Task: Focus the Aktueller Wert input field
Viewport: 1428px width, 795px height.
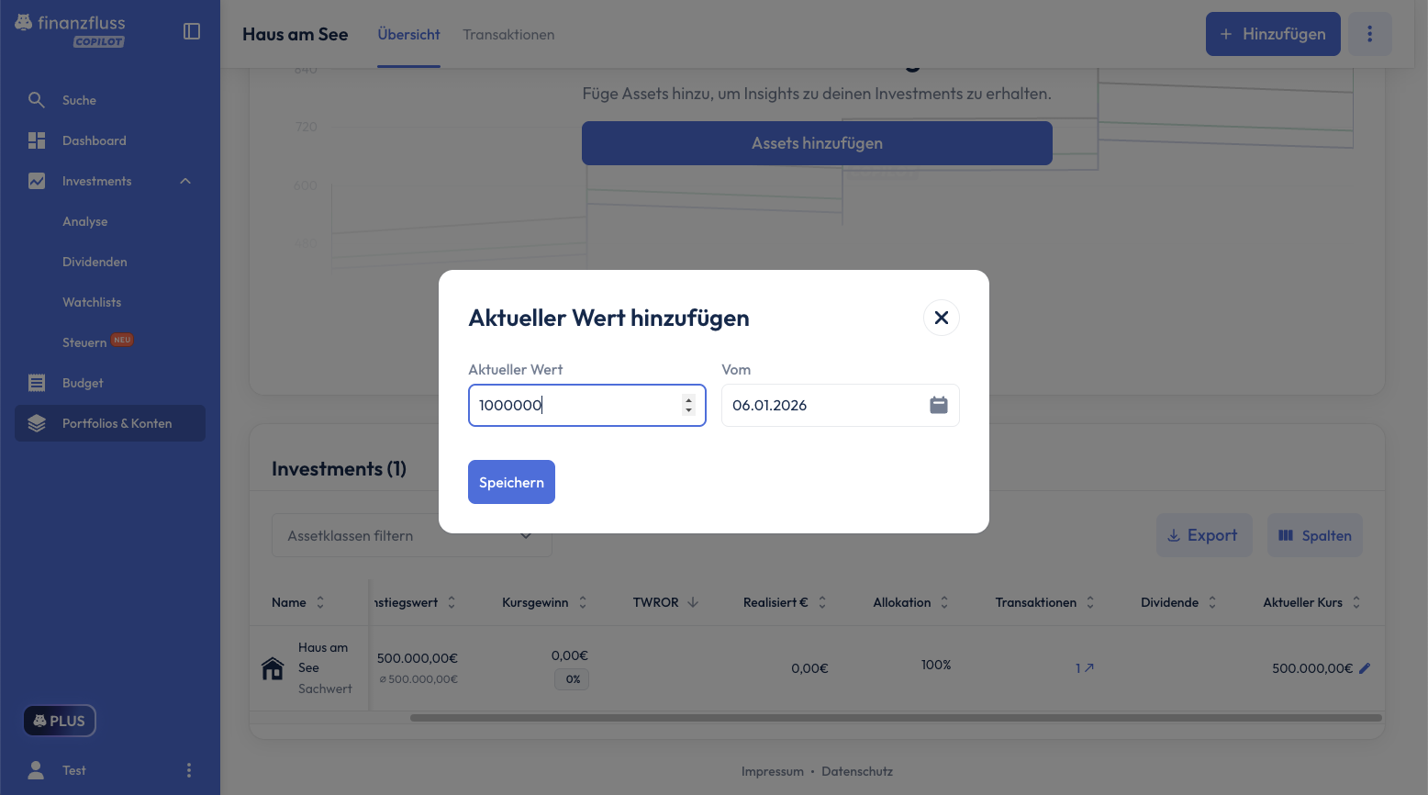Action: [574, 405]
